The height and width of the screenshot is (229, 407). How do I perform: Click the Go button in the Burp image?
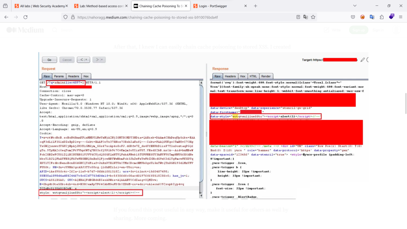pyautogui.click(x=50, y=60)
